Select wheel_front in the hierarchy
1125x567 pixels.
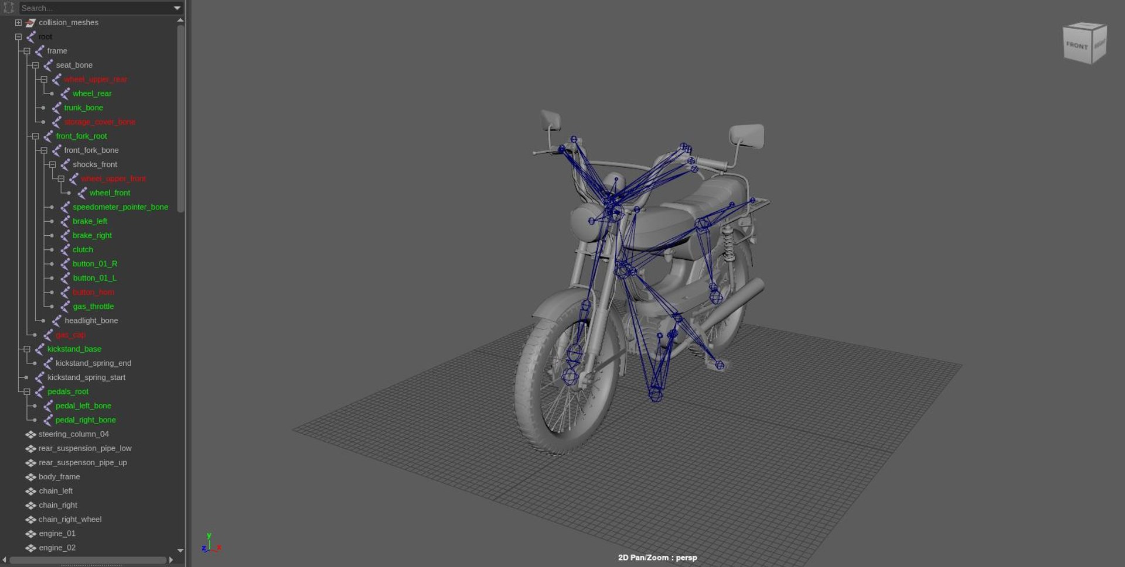[110, 193]
